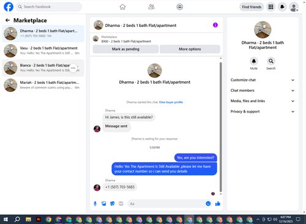Click the 'Hi James, is this still available?' message
The height and width of the screenshot is (224, 306).
(x=129, y=118)
